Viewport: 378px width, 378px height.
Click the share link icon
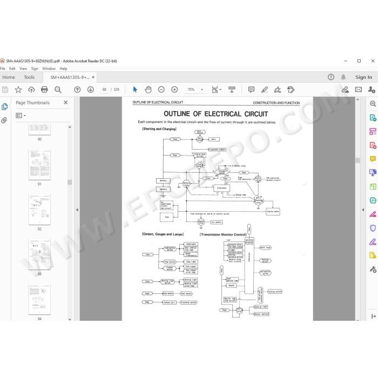coord(345,90)
